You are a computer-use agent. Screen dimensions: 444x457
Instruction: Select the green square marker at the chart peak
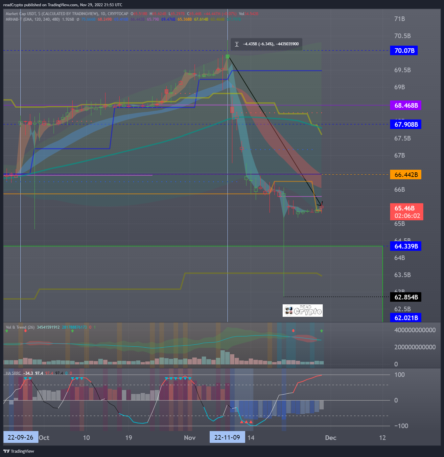point(227,56)
